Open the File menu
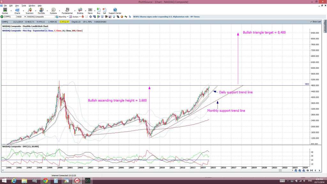This screenshot has width=327, height=184. coord(5,6)
